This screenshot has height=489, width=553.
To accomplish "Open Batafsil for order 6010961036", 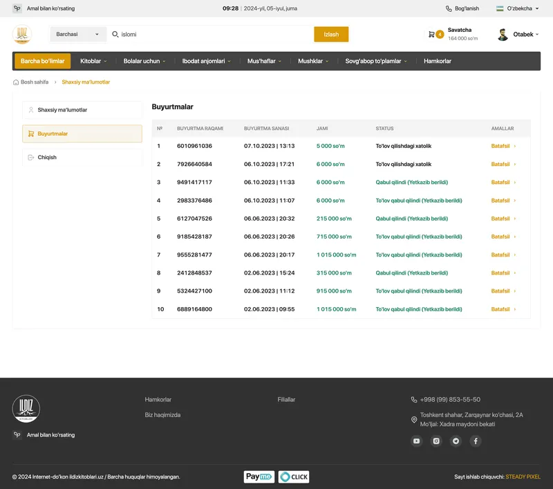I will (x=503, y=146).
